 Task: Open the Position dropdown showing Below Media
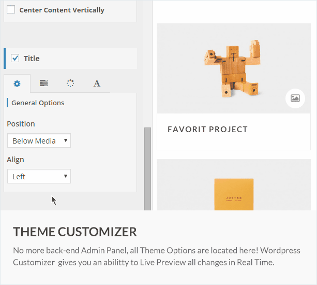point(39,140)
